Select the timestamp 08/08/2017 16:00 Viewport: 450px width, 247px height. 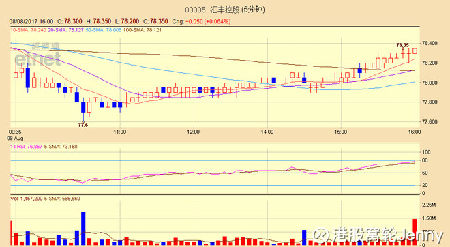pos(31,22)
